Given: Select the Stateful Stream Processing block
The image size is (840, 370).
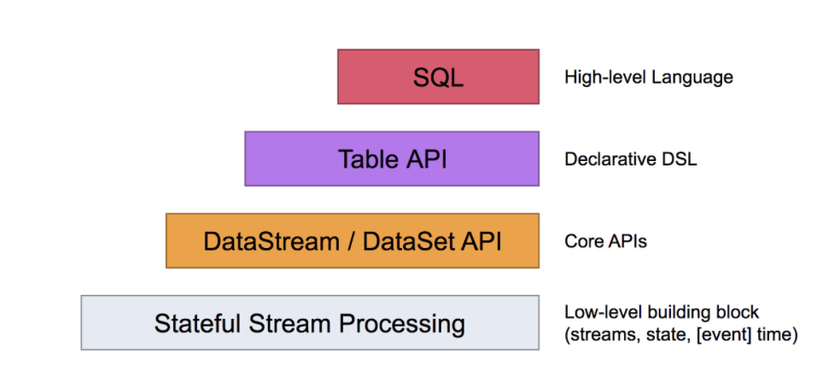Looking at the screenshot, I should (x=310, y=322).
